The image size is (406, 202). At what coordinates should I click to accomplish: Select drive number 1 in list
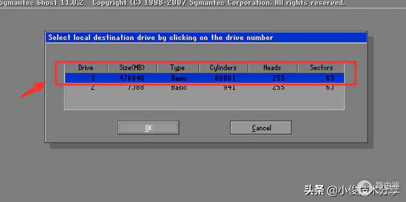click(93, 78)
